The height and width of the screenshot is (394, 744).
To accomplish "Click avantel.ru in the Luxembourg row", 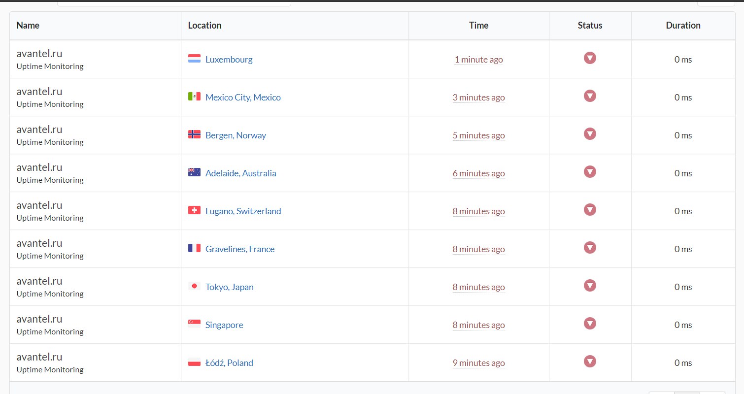I will pyautogui.click(x=39, y=54).
